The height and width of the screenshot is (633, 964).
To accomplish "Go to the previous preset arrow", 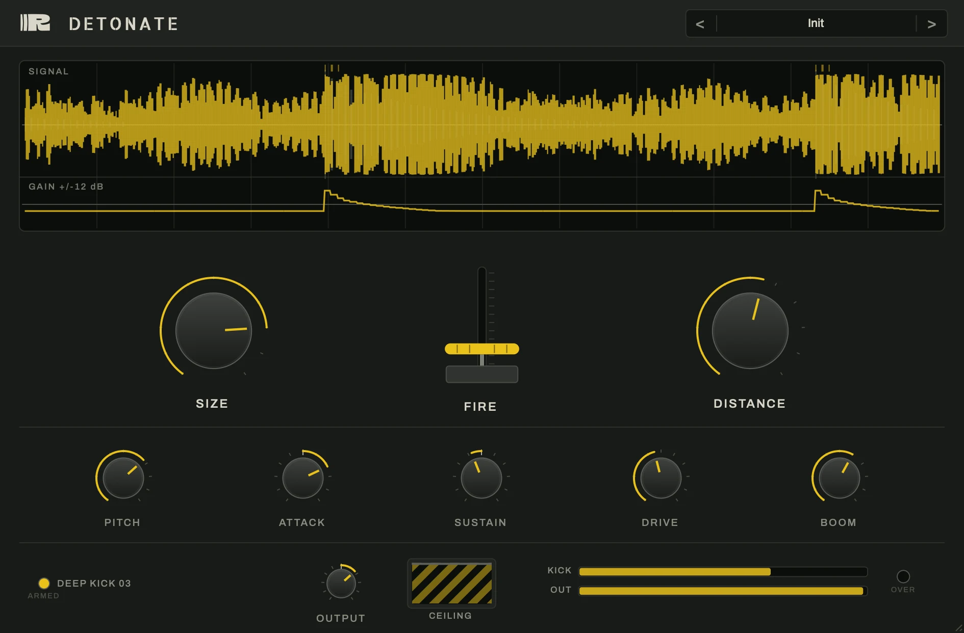I will tap(700, 24).
